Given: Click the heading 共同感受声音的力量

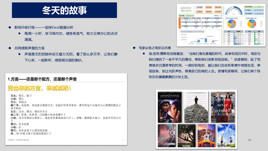Looking at the screenshot, I should click(29, 48).
